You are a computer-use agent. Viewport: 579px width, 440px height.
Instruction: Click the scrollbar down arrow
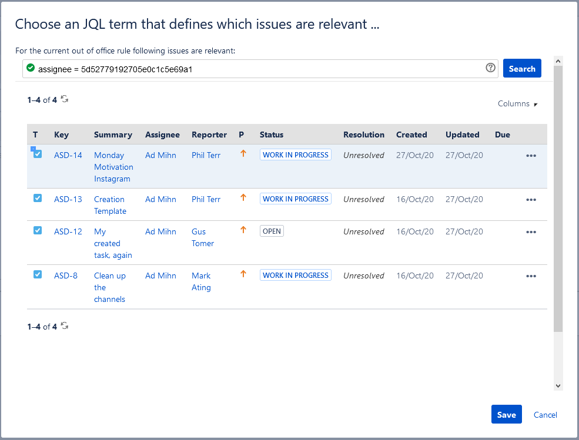coord(558,386)
